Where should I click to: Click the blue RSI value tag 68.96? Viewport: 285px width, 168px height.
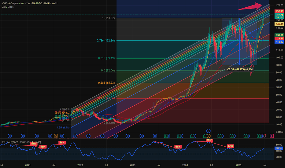click(x=279, y=148)
